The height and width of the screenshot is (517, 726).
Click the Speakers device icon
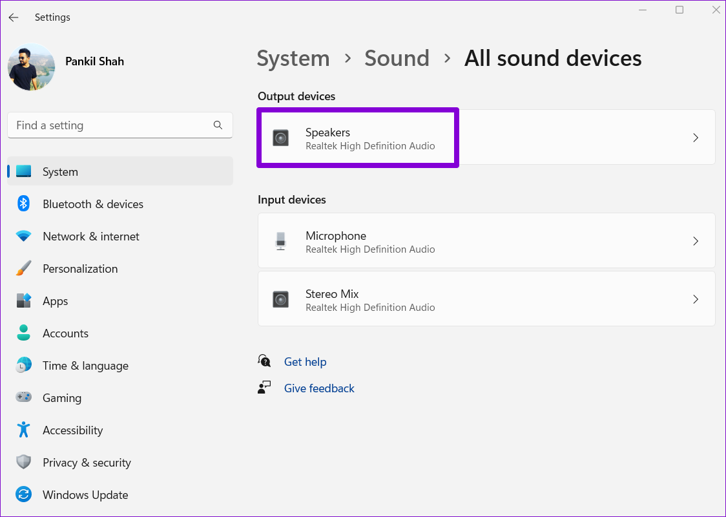point(280,138)
